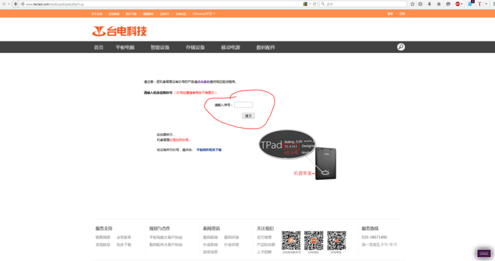Click the red ABP adblock icon

458,4
